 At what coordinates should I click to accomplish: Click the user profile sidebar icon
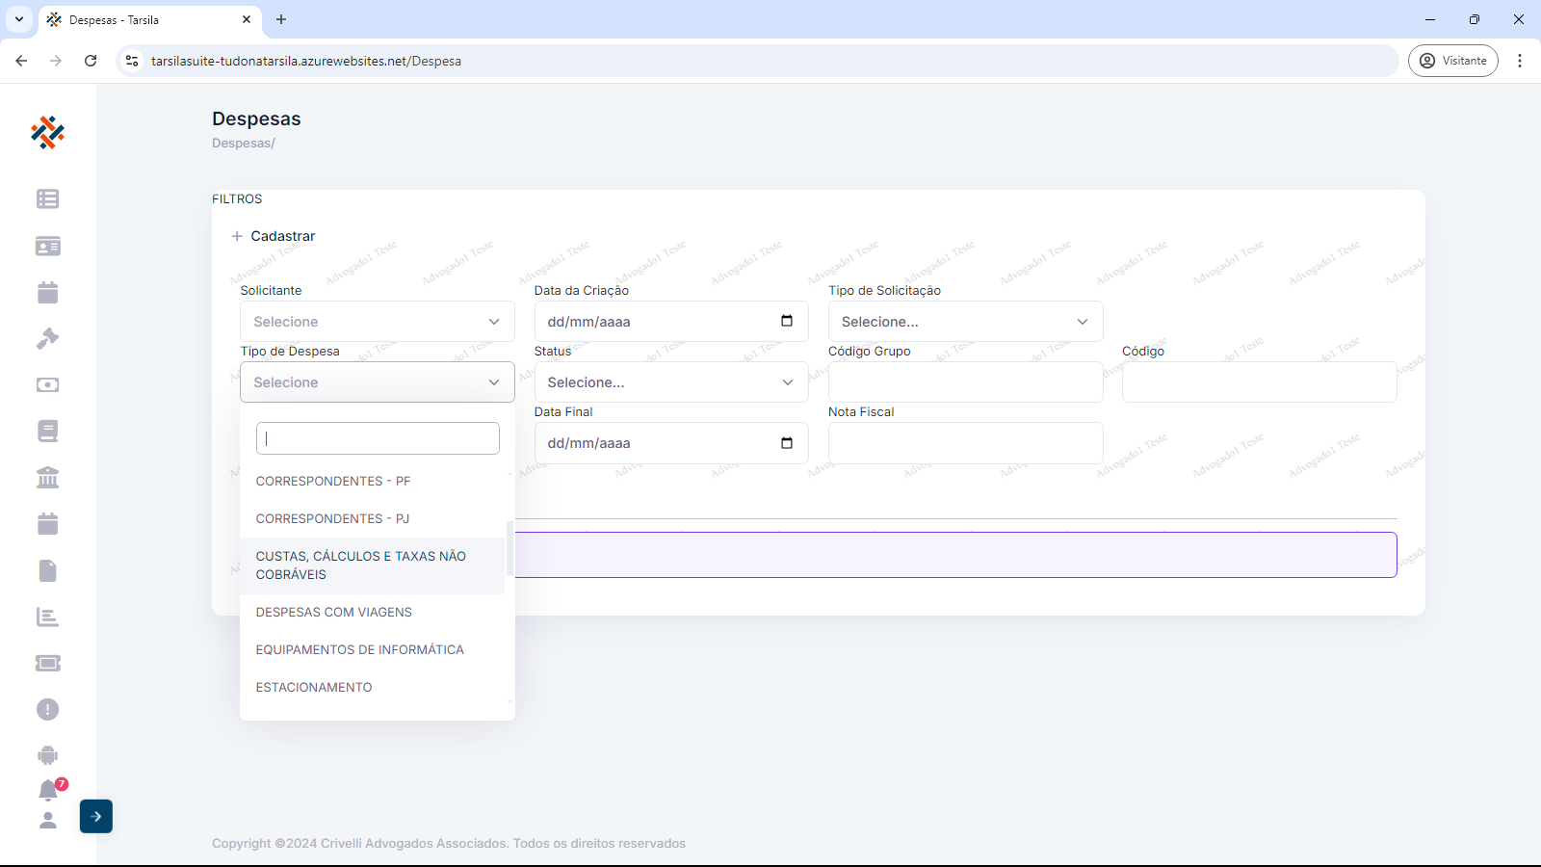click(47, 820)
